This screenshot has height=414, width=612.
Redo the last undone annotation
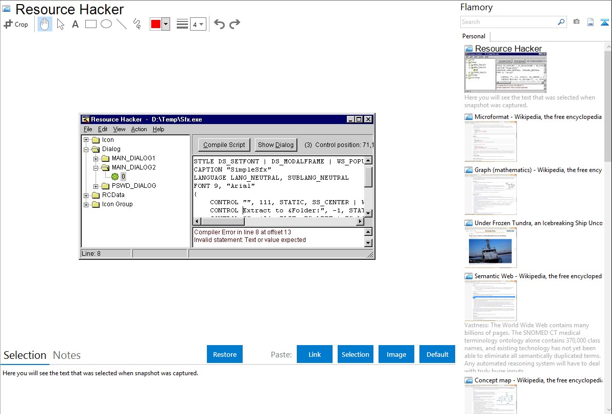[234, 24]
